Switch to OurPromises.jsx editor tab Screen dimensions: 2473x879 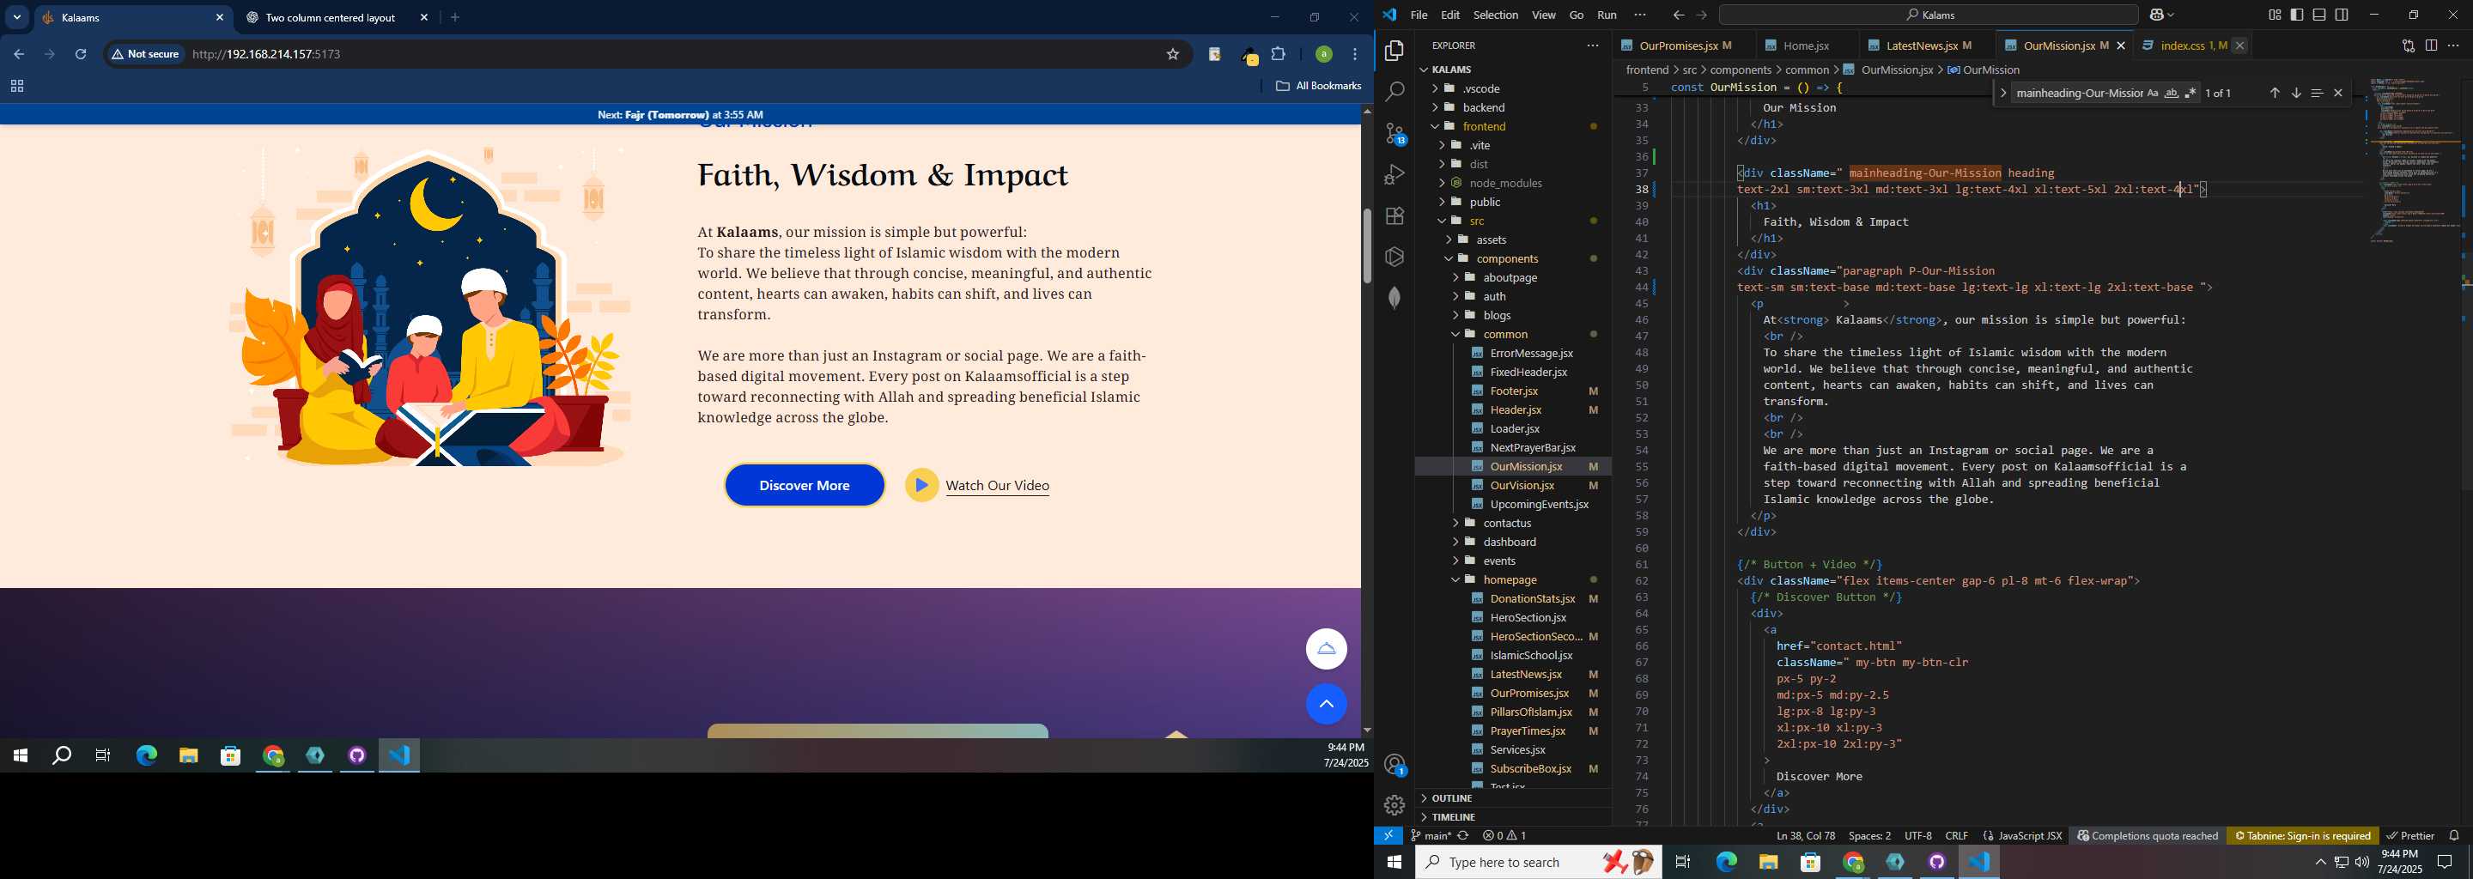tap(1678, 45)
